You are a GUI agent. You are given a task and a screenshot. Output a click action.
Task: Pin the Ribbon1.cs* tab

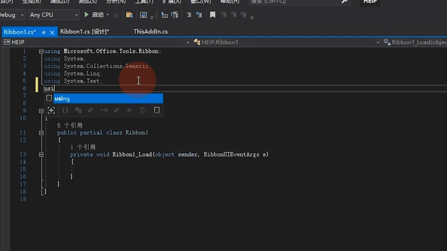coord(43,32)
